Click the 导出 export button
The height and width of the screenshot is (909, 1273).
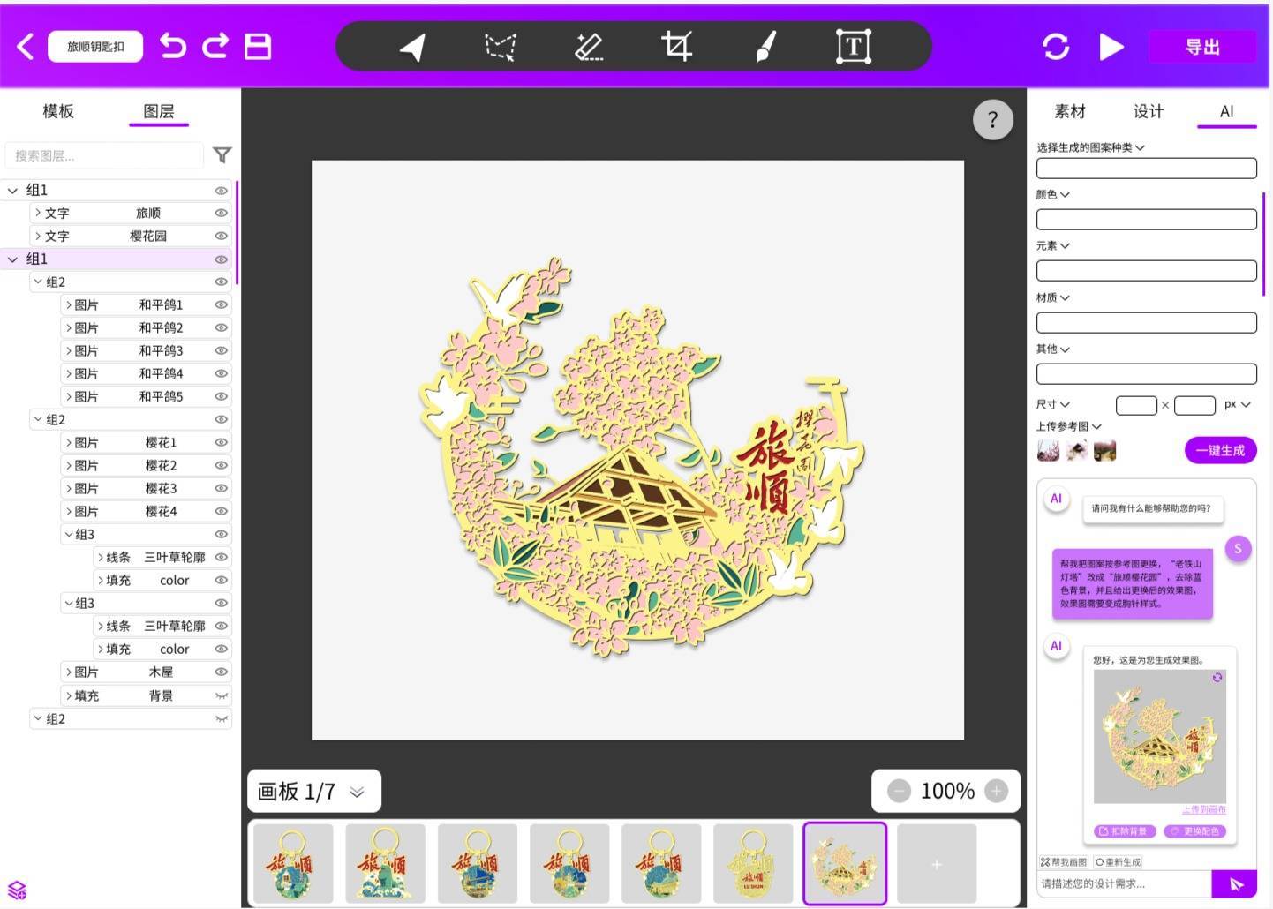coord(1202,47)
